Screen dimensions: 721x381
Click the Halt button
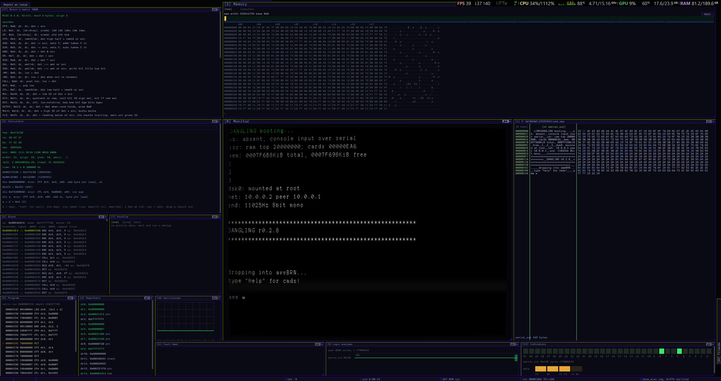[707, 14]
